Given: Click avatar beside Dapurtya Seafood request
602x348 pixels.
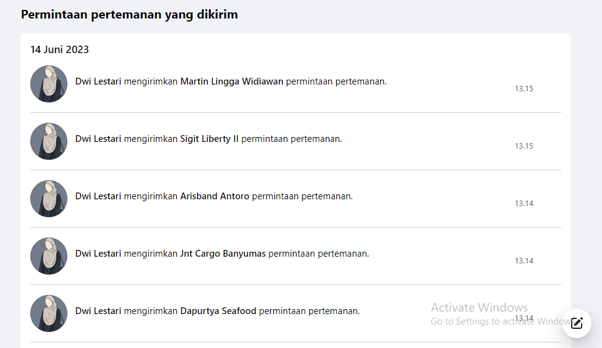Looking at the screenshot, I should (49, 313).
